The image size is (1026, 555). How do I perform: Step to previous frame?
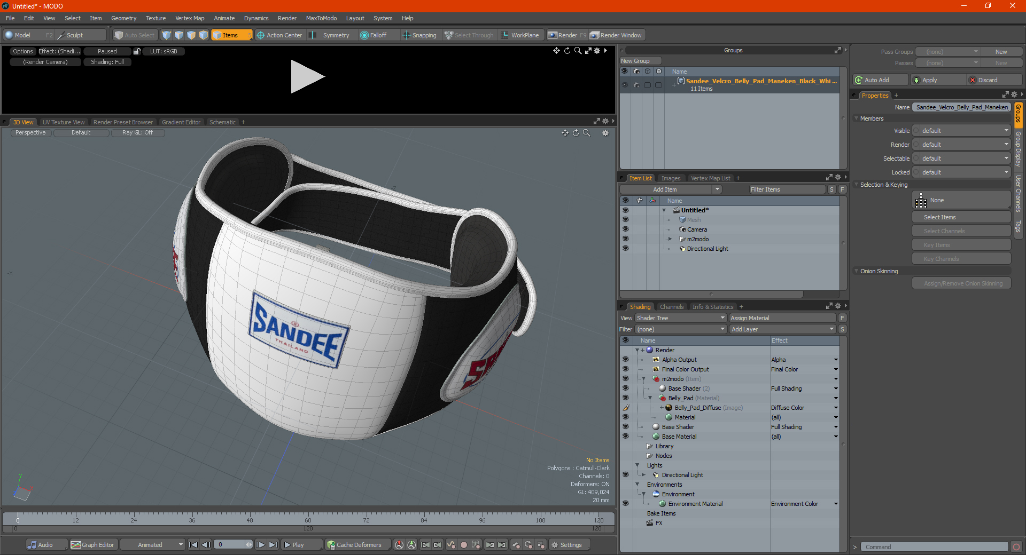[206, 545]
